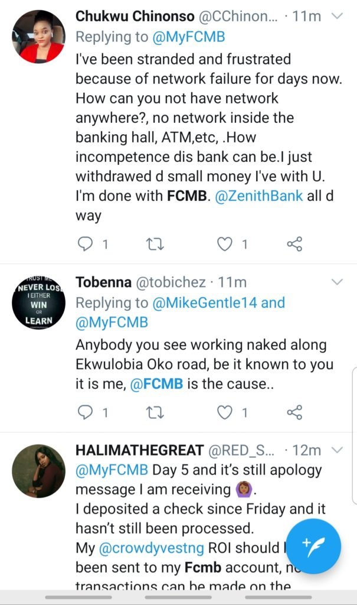Retweet Chukwu Chinonso's FCMB complaint

pyautogui.click(x=154, y=243)
